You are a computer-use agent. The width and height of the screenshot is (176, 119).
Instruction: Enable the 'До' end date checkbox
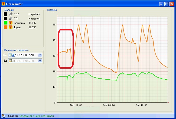[x=10, y=61]
